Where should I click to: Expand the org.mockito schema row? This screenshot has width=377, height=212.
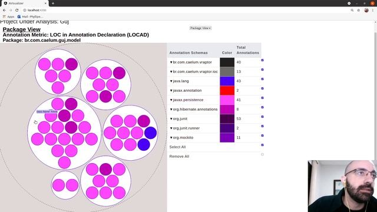pyautogui.click(x=171, y=137)
